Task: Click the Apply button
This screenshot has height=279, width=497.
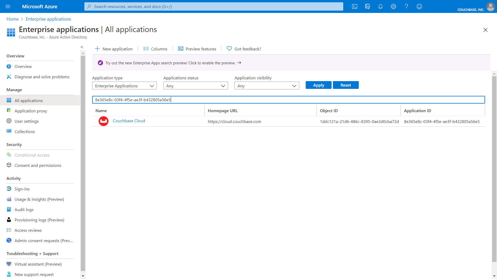Action: (x=318, y=85)
